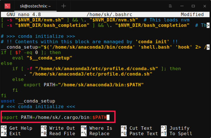This screenshot has width=211, height=138.
Task: Minimize the terminal window
Action: pos(182,6)
